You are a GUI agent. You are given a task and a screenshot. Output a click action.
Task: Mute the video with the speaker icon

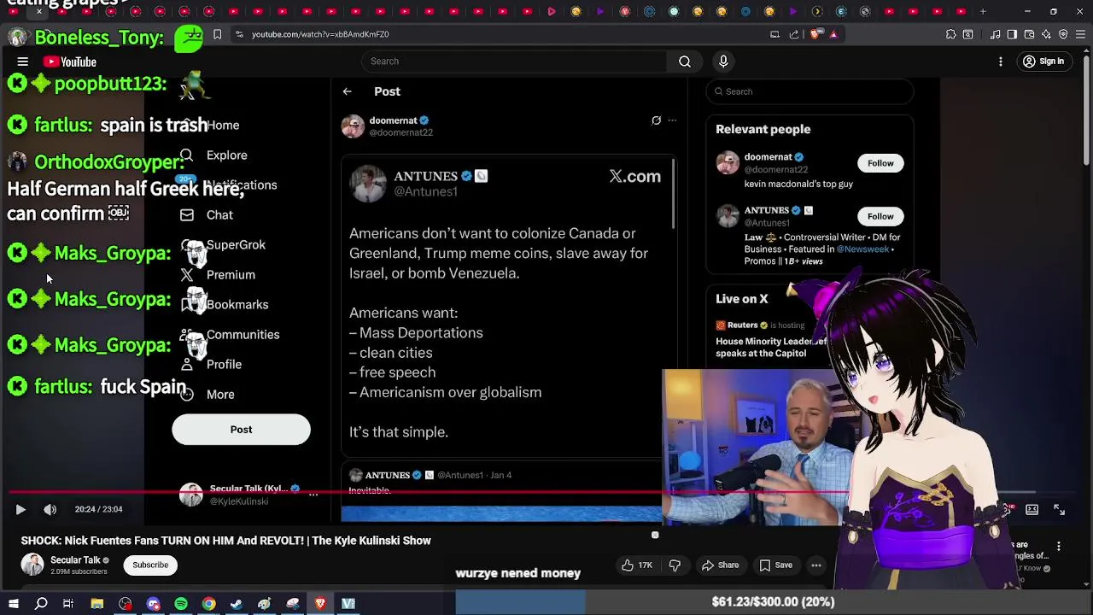(x=50, y=509)
